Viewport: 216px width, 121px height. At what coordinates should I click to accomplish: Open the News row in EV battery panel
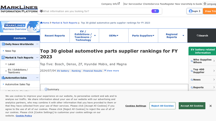[202, 80]
